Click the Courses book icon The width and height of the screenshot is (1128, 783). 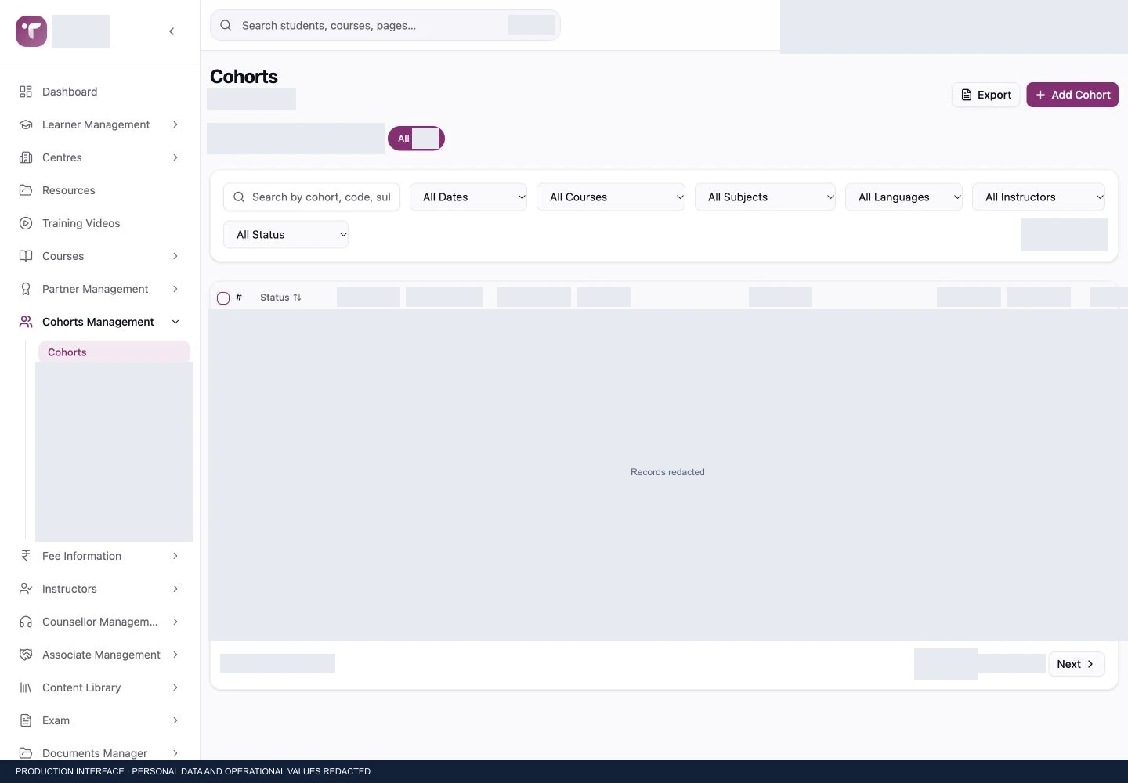(26, 256)
